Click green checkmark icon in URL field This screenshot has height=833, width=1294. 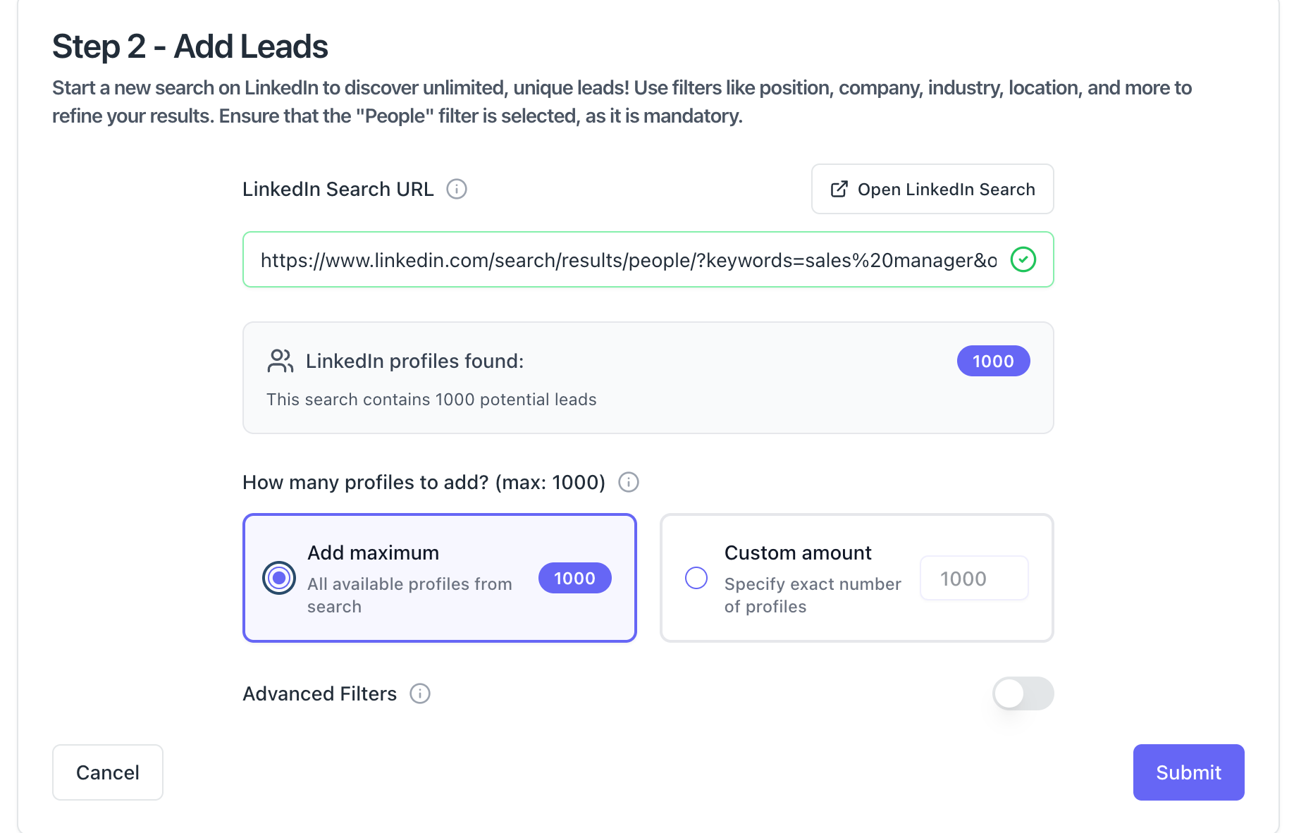coord(1023,259)
